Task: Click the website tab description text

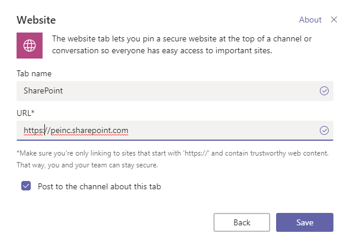Action: coord(182,45)
